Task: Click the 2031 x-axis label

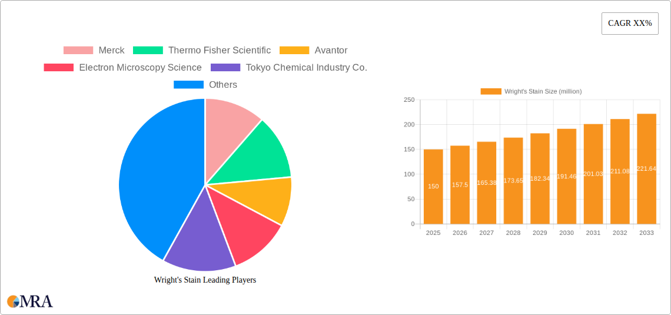Action: pyautogui.click(x=593, y=233)
